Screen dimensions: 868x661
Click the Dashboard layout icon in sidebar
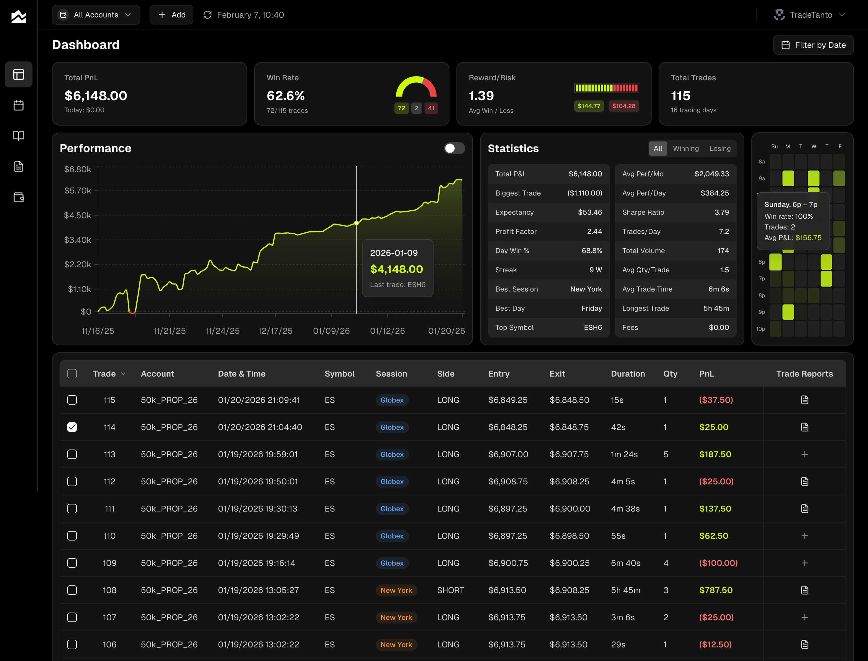(19, 74)
